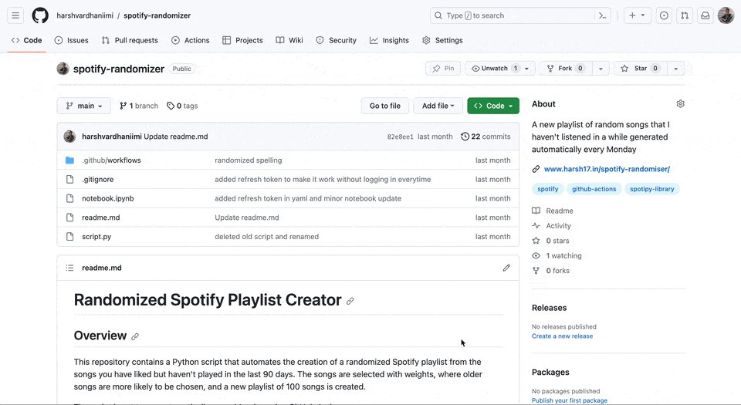Expand the dropdown arrow next to Star
This screenshot has width=741, height=405.
coord(676,69)
